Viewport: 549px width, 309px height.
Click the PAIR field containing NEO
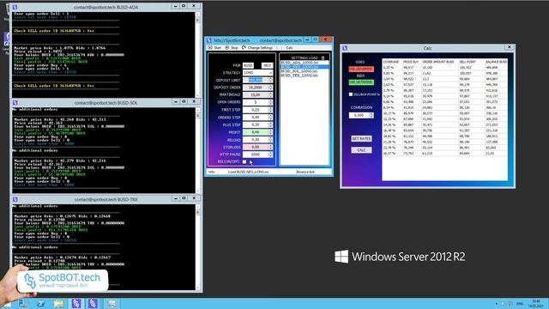[267, 65]
